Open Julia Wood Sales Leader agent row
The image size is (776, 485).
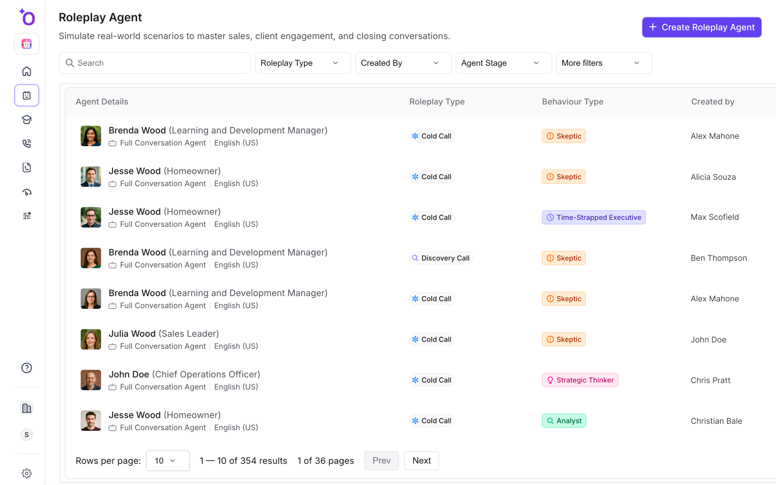click(x=164, y=334)
